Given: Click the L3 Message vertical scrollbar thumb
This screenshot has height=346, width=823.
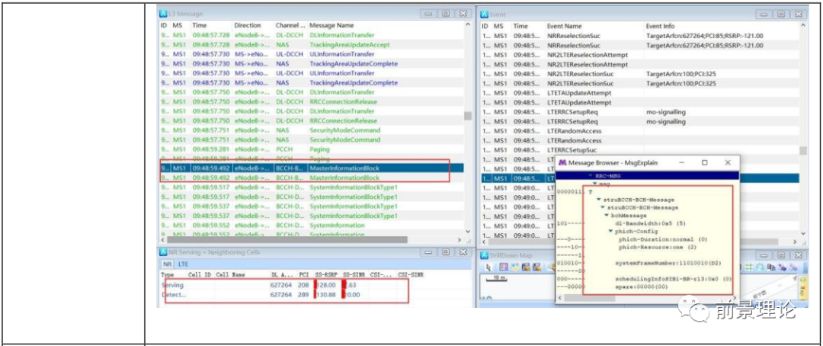Looking at the screenshot, I should coord(467,116).
